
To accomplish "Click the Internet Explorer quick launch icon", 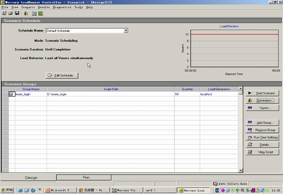I will pos(20,190).
